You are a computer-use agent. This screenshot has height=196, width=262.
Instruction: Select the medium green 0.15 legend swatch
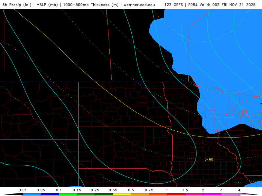coord(86,194)
